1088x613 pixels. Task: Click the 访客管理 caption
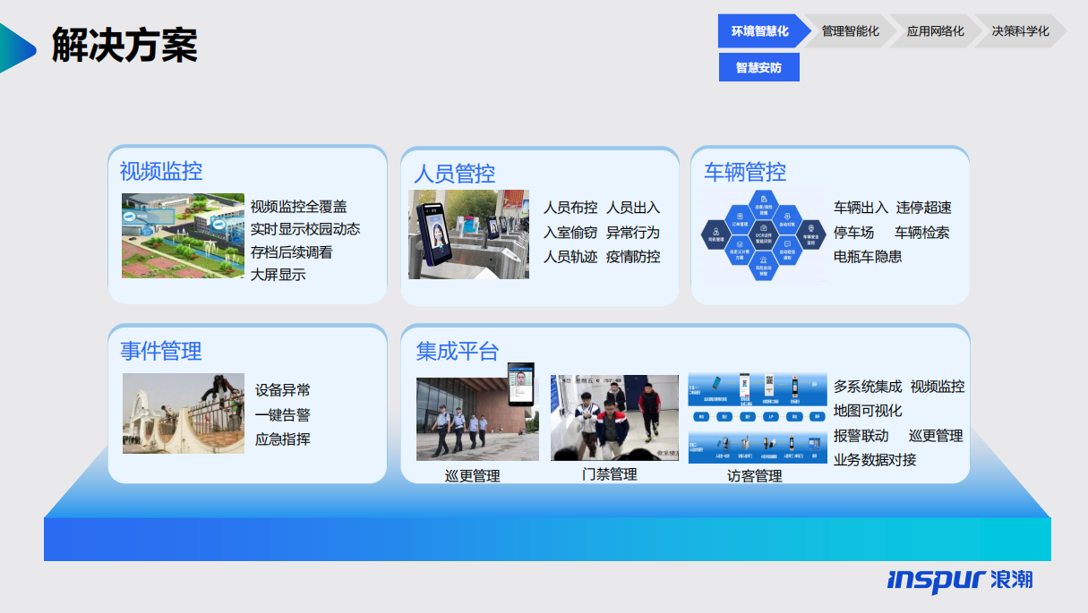755,476
